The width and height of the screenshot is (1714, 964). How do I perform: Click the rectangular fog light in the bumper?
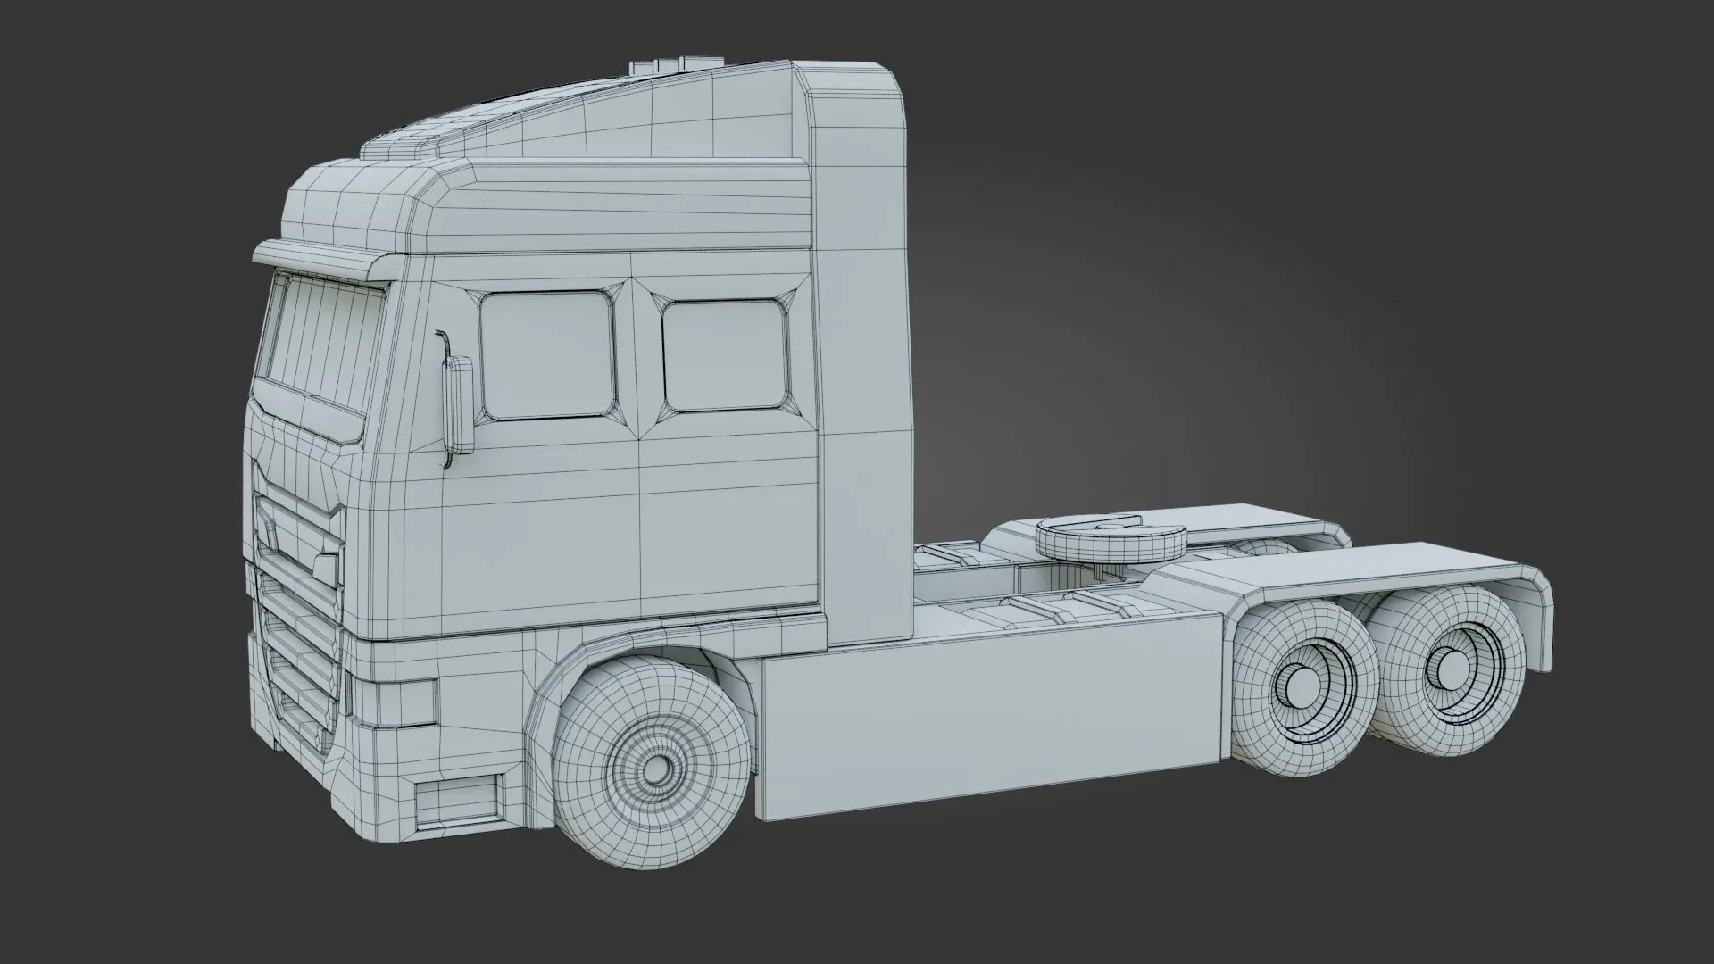coord(457,800)
